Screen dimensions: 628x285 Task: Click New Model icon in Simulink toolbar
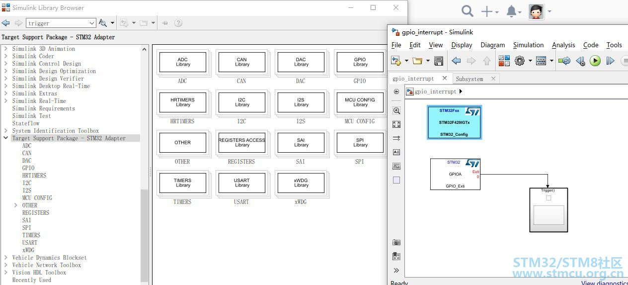tap(396, 61)
